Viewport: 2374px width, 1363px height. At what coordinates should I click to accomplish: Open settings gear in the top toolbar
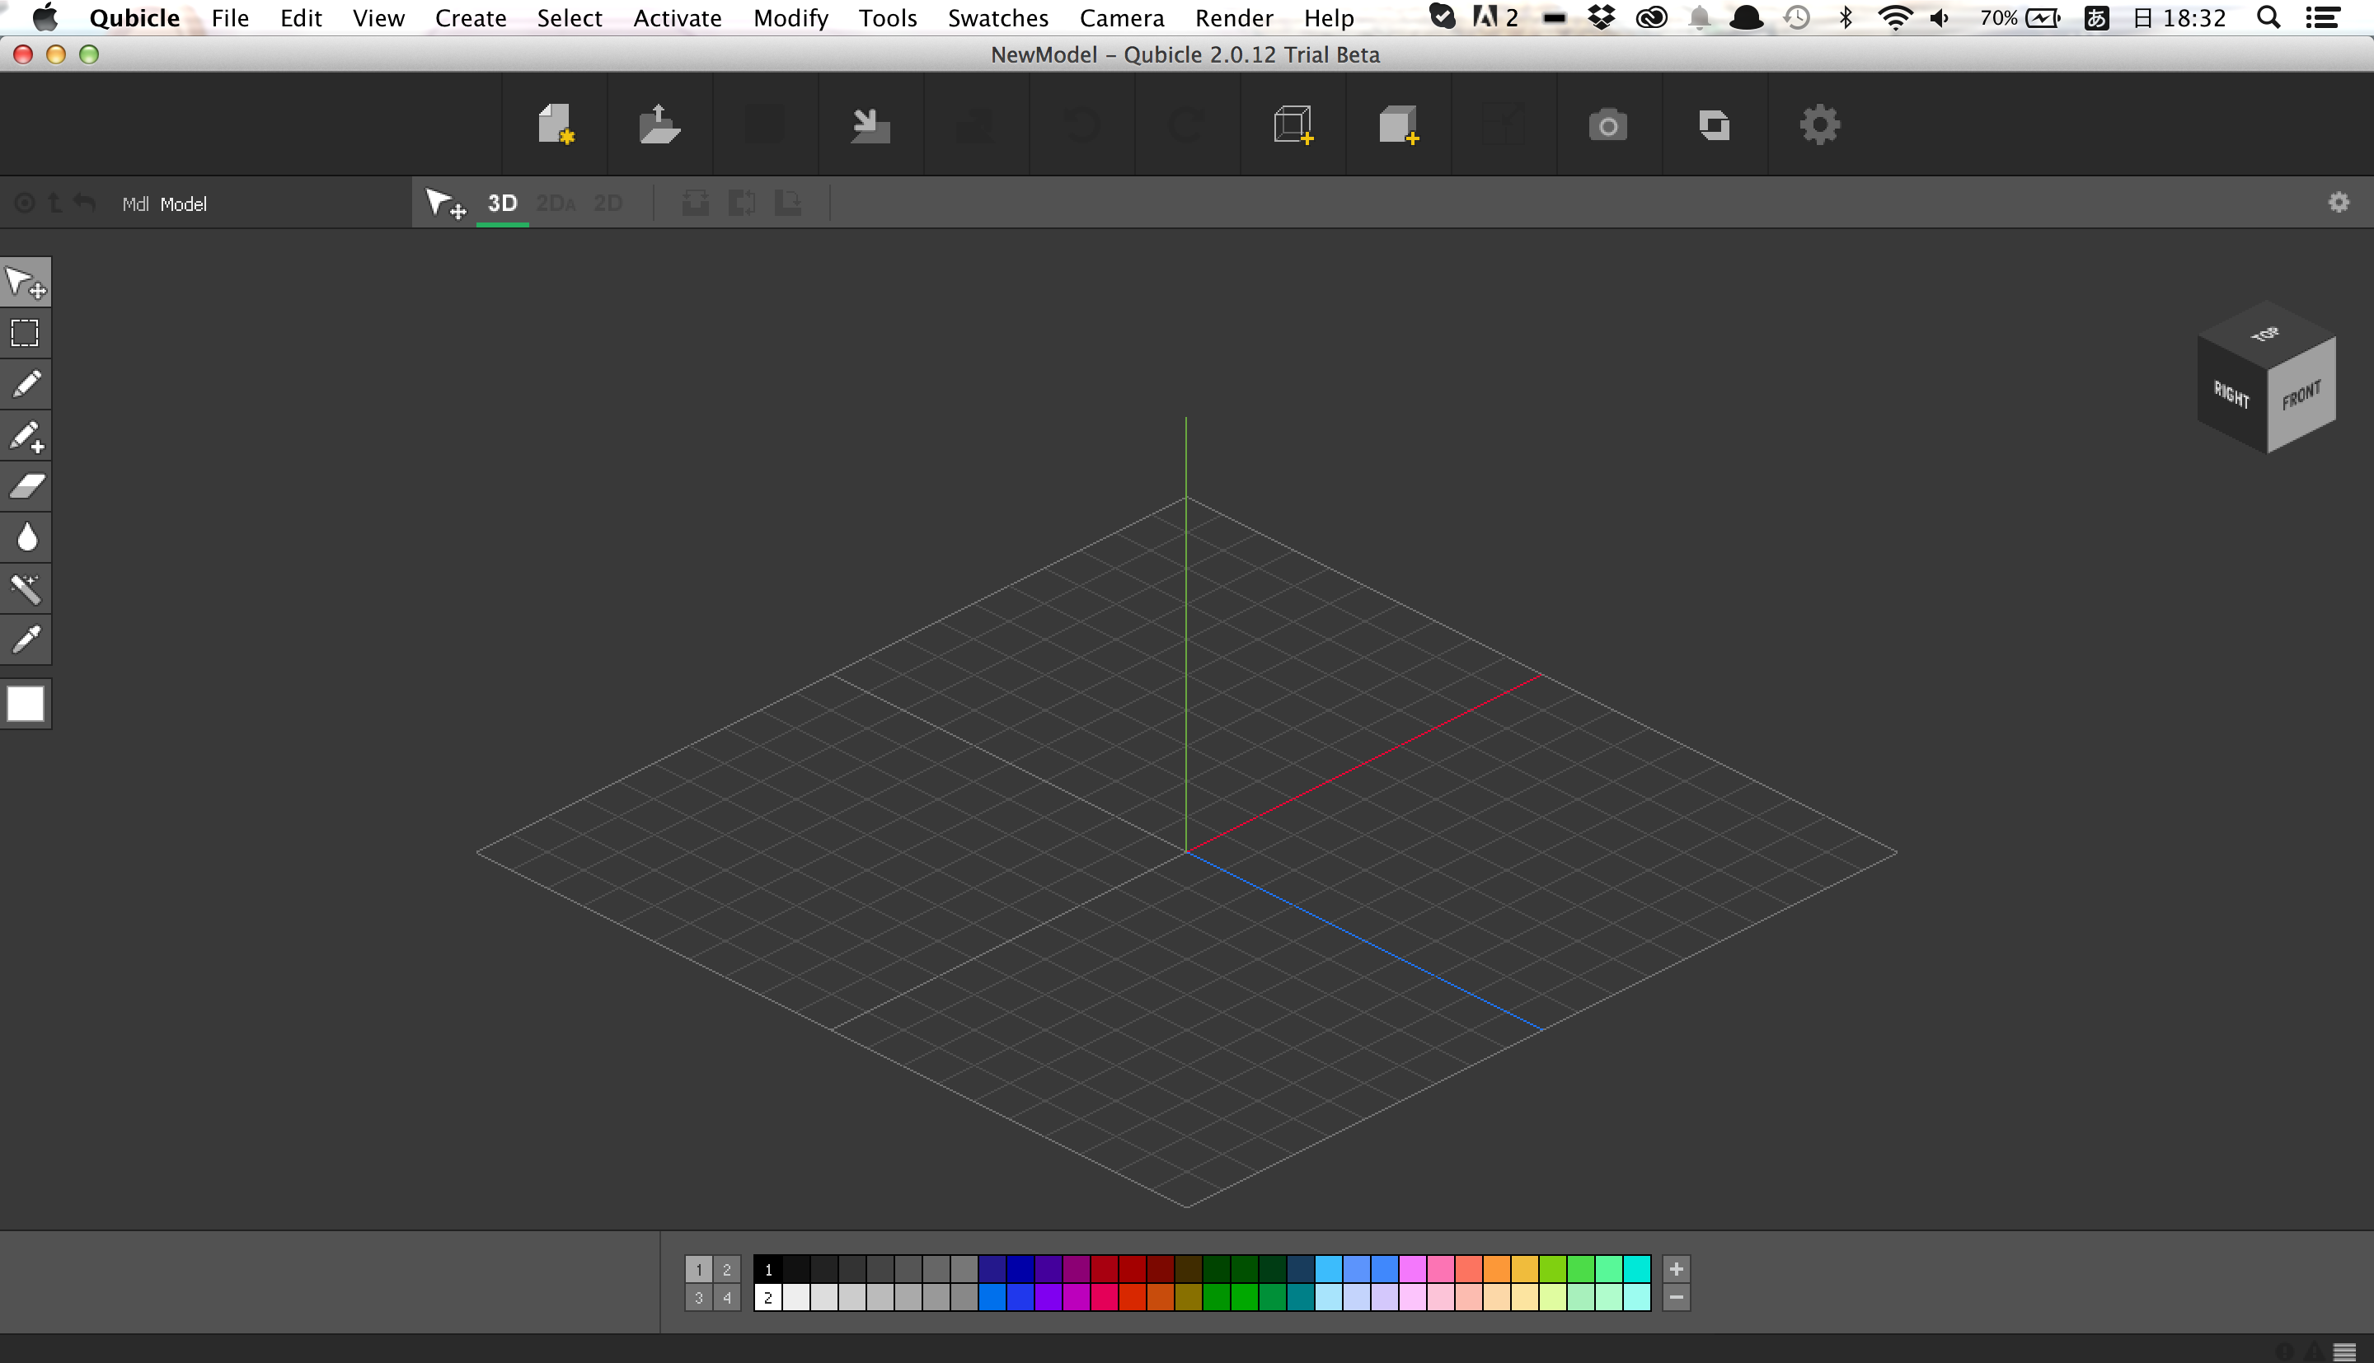1820,124
